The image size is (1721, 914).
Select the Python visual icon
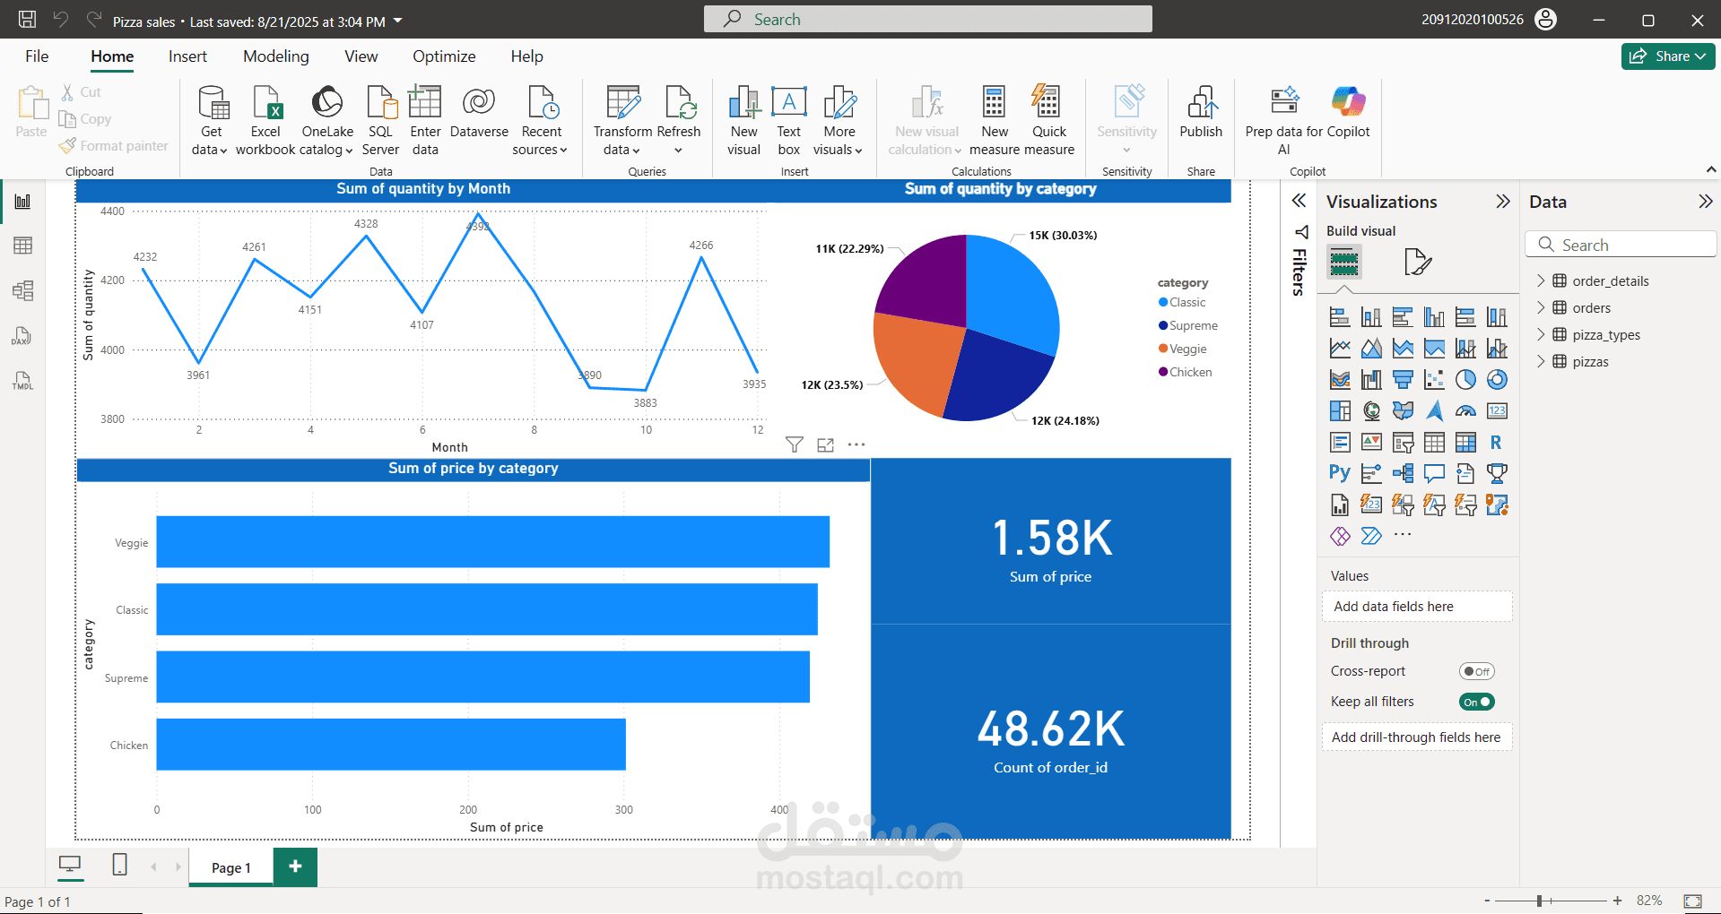pos(1340,473)
